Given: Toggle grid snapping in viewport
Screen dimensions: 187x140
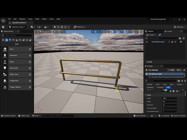Looking at the screenshot, I should pyautogui.click(x=113, y=32).
